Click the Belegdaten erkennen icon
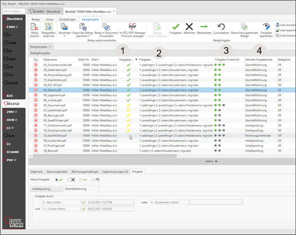Image resolution: width=296 pixels, height=235 pixels. coord(48,27)
